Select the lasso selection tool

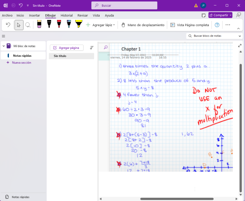point(28,25)
